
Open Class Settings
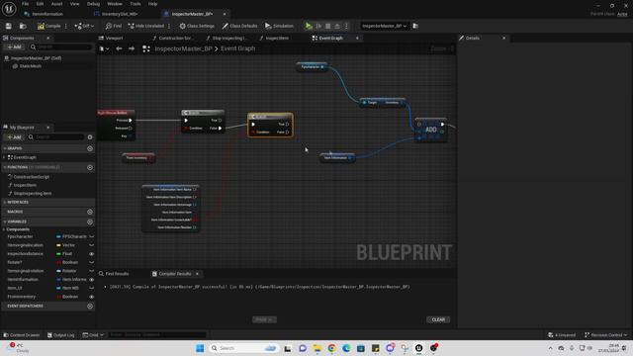point(197,26)
